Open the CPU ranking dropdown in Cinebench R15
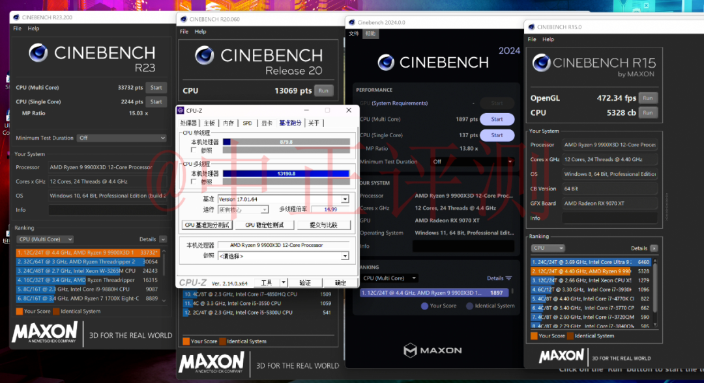Viewport: 704px width, 383px height. tap(548, 248)
